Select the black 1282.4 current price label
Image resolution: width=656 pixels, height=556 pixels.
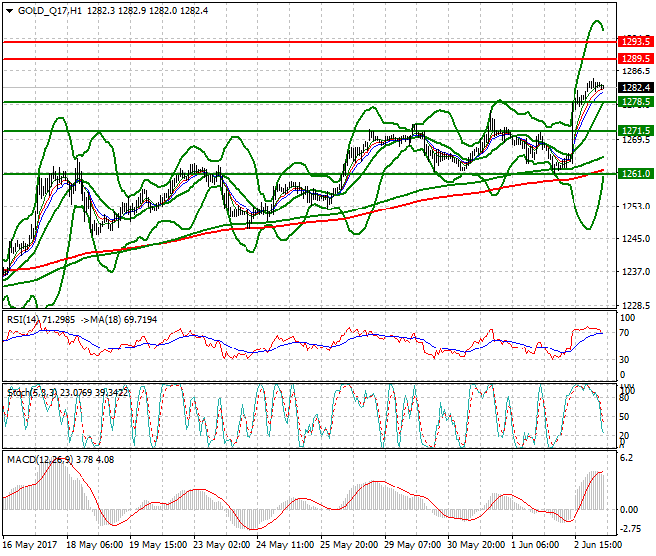636,87
